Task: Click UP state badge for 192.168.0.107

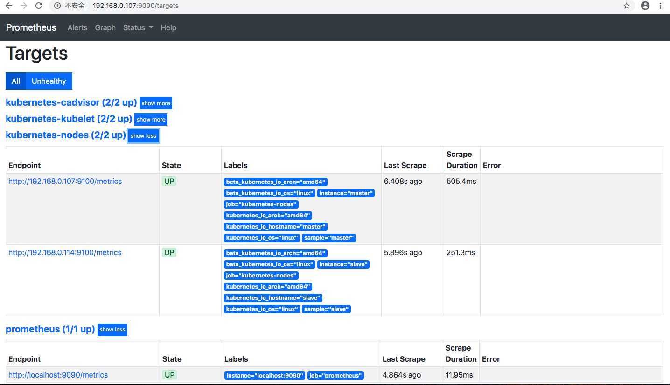Action: [169, 181]
